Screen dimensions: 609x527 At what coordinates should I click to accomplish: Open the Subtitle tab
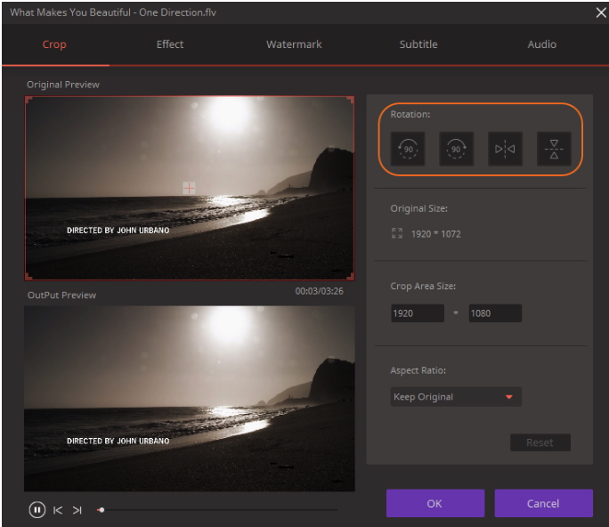pyautogui.click(x=418, y=45)
